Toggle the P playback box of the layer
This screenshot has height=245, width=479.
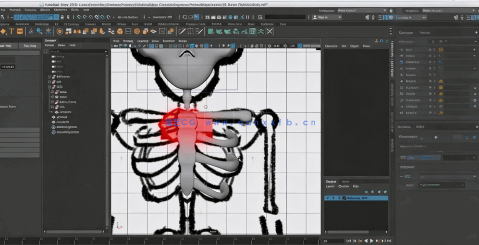click(334, 198)
